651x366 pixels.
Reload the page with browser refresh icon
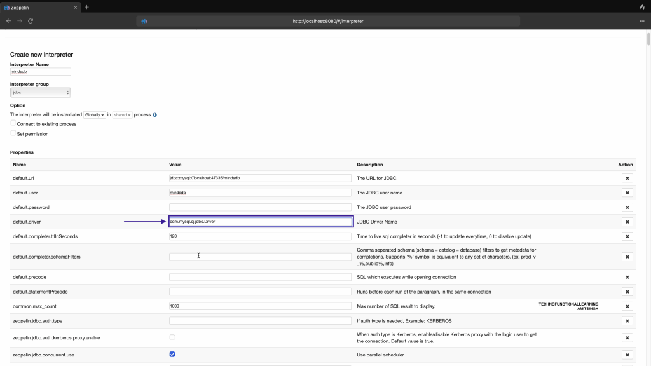coord(31,21)
